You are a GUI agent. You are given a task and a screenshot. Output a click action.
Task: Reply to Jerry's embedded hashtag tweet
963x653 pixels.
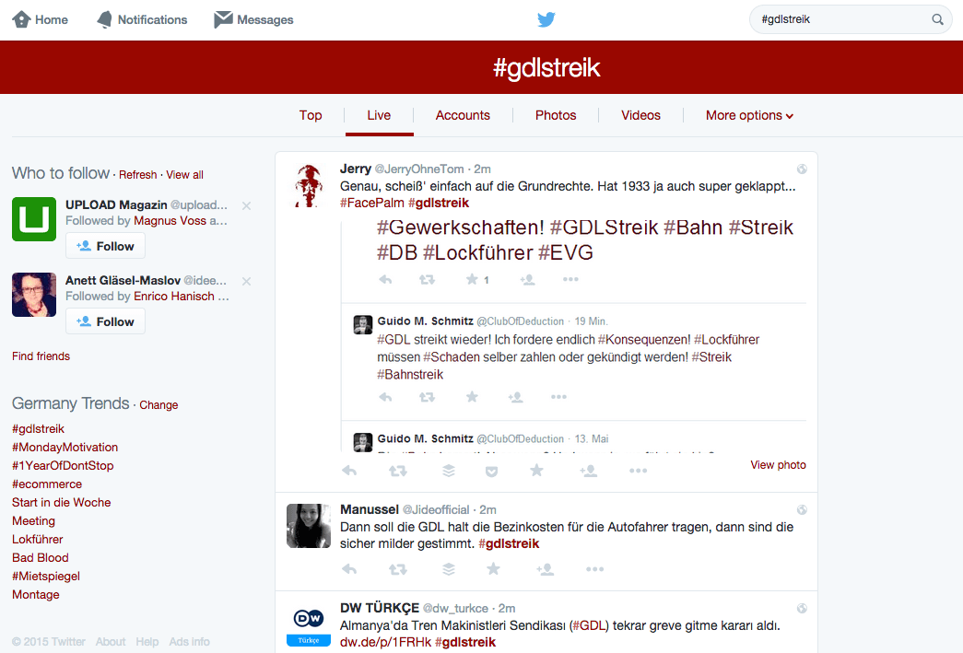(x=386, y=280)
